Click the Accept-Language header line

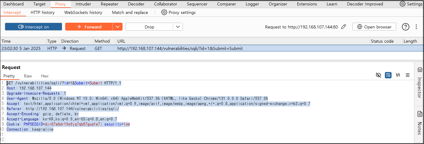pos(62,119)
